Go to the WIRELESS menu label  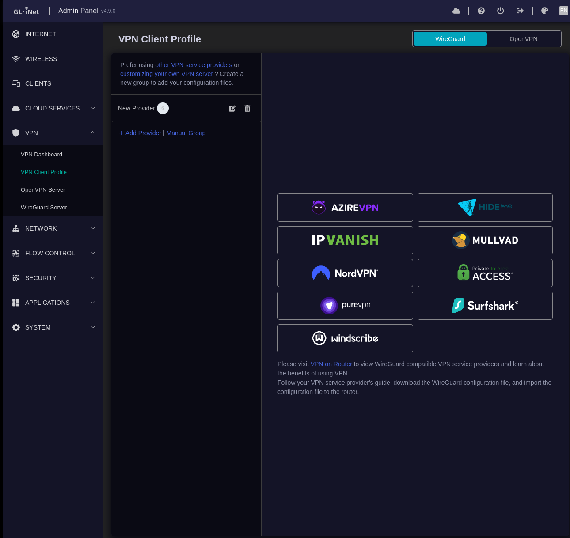click(41, 59)
